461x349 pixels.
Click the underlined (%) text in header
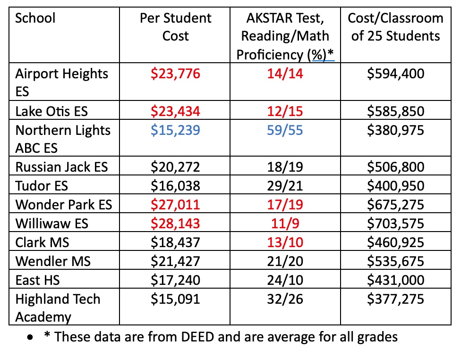[320, 55]
